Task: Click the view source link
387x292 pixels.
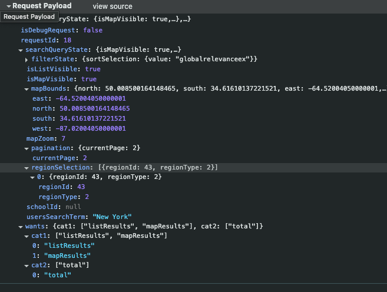Action: tap(113, 6)
